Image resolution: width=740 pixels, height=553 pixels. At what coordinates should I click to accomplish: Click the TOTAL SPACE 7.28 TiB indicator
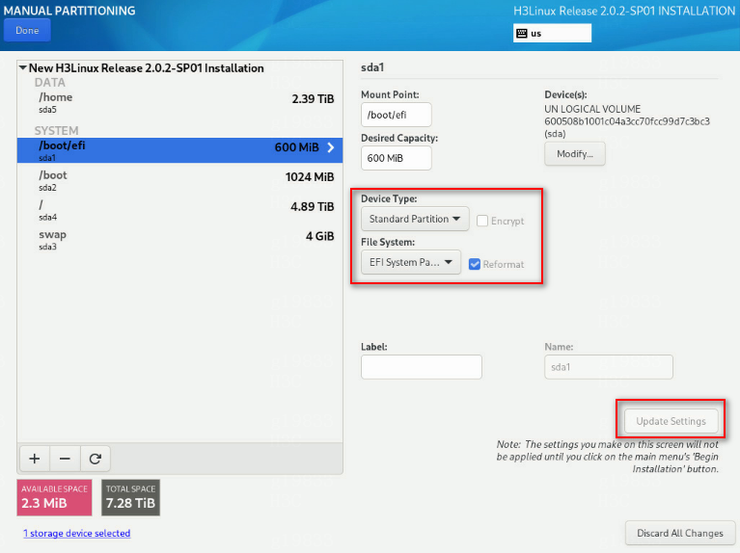[130, 497]
